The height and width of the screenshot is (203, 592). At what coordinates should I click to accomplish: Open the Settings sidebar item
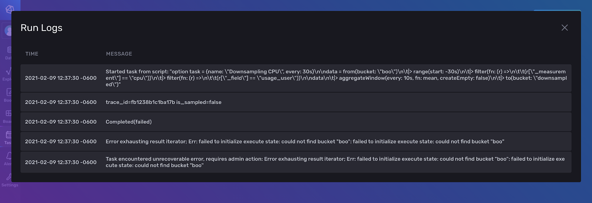[x=9, y=180]
